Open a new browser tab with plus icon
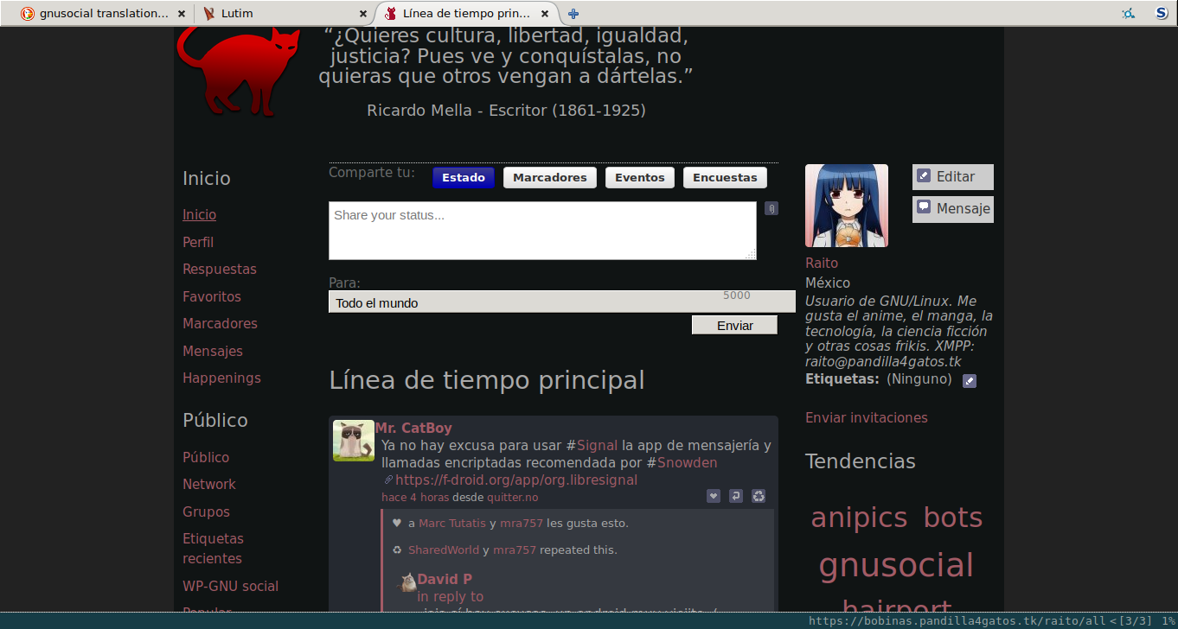 pyautogui.click(x=573, y=13)
